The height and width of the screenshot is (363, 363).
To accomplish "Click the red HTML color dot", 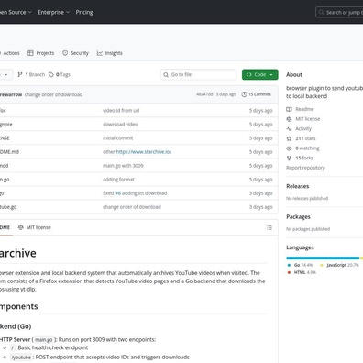I will (x=289, y=272).
